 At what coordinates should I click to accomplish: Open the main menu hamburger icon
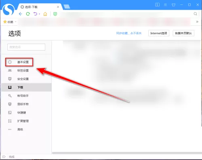pos(165,5)
